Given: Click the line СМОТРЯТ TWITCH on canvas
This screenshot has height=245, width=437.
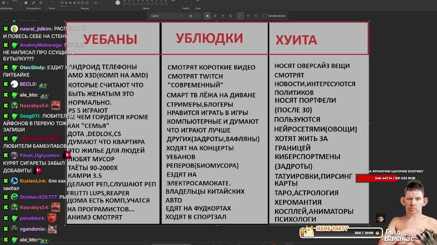Looking at the screenshot, I should tap(195, 76).
